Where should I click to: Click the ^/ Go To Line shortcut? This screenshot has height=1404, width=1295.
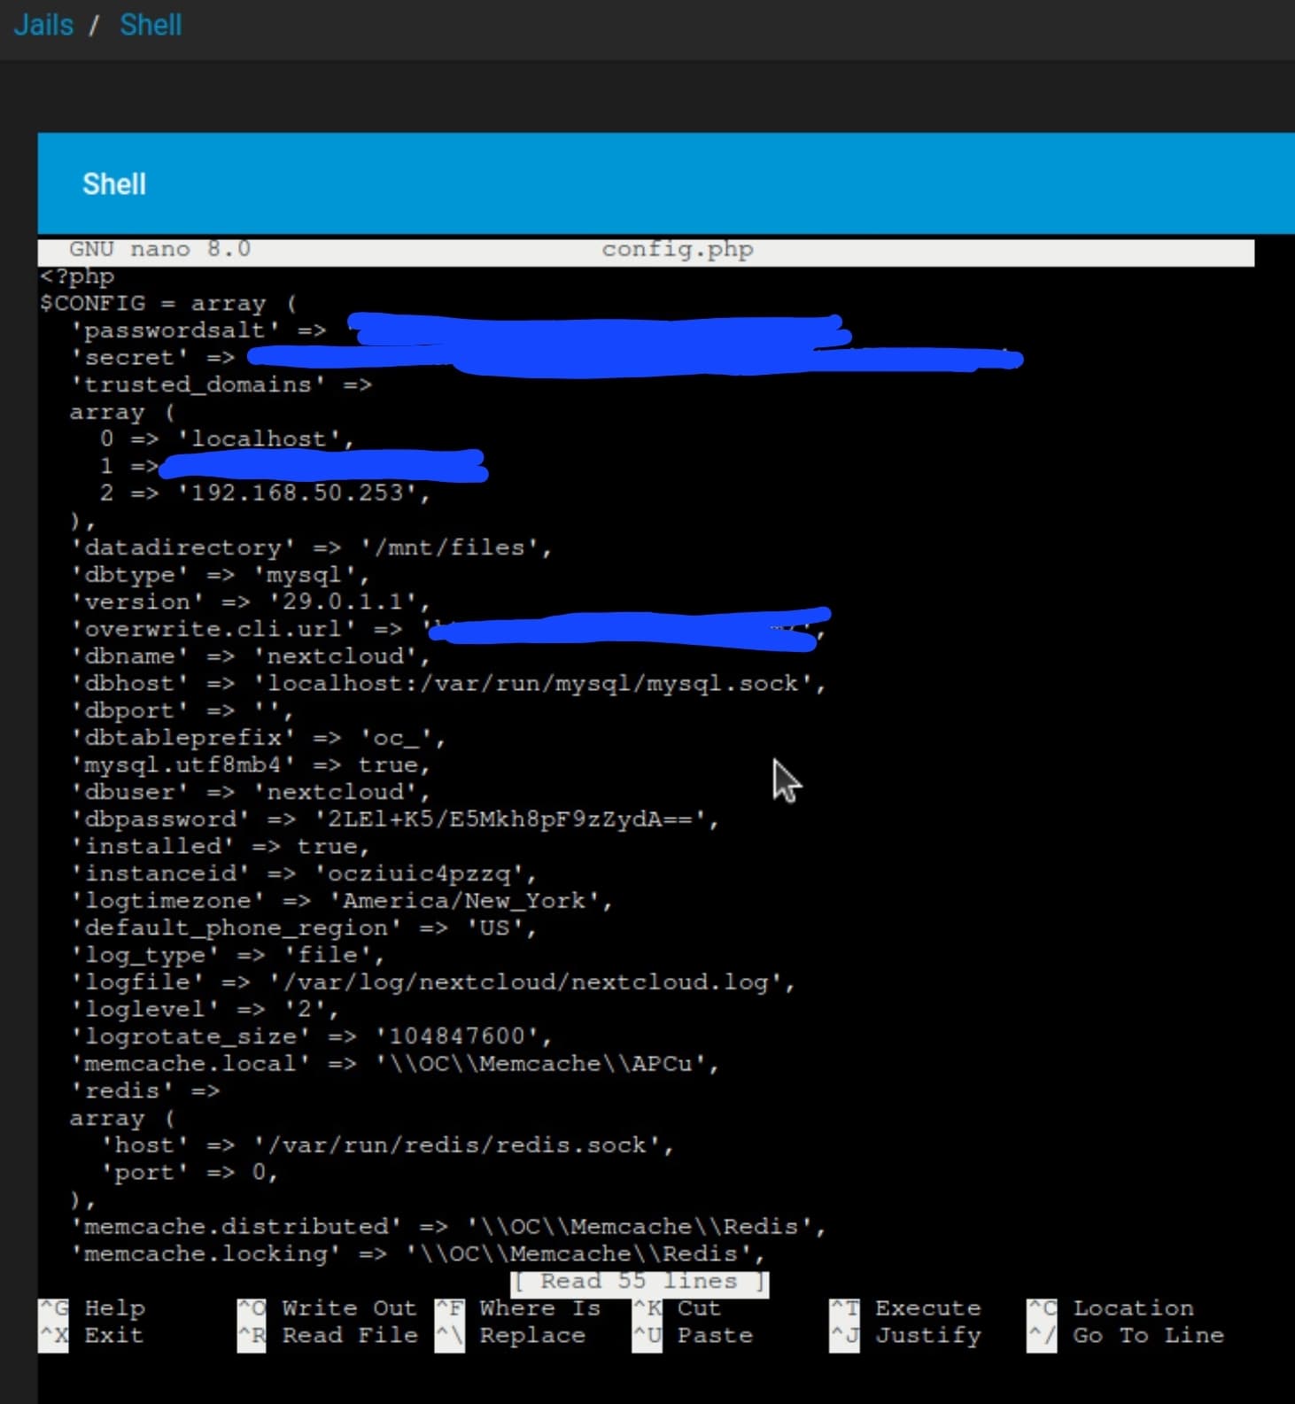click(x=1126, y=1335)
